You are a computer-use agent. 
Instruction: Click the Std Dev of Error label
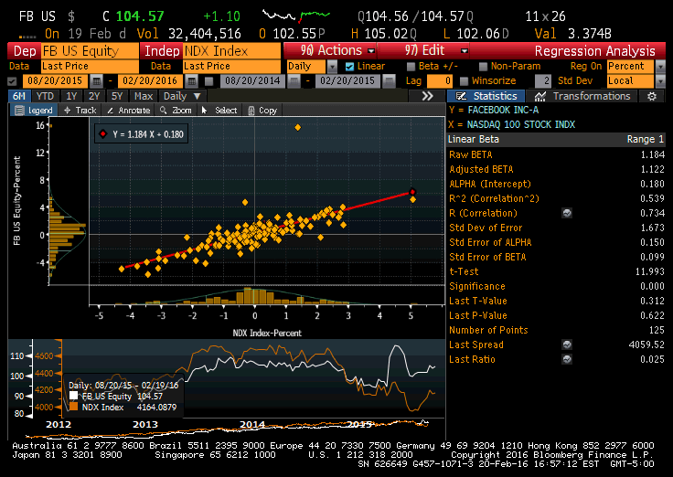486,228
